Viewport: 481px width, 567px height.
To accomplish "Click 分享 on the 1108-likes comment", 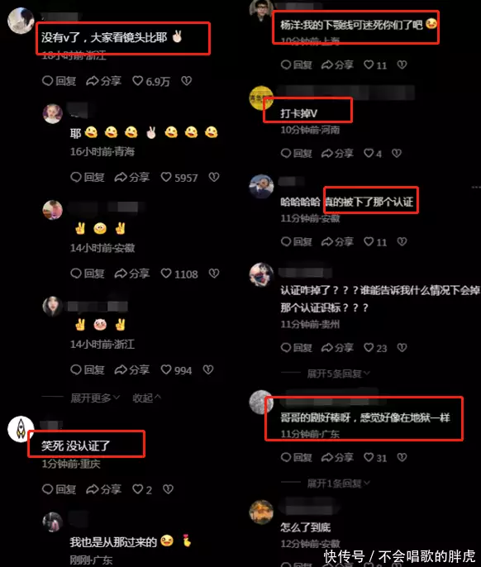I will (x=132, y=274).
